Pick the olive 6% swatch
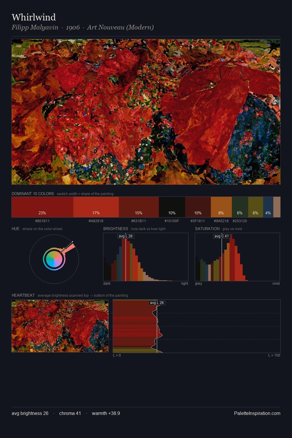This screenshot has width=292, height=438. click(x=255, y=207)
